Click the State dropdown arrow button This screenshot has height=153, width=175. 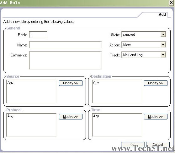pyautogui.click(x=163, y=34)
